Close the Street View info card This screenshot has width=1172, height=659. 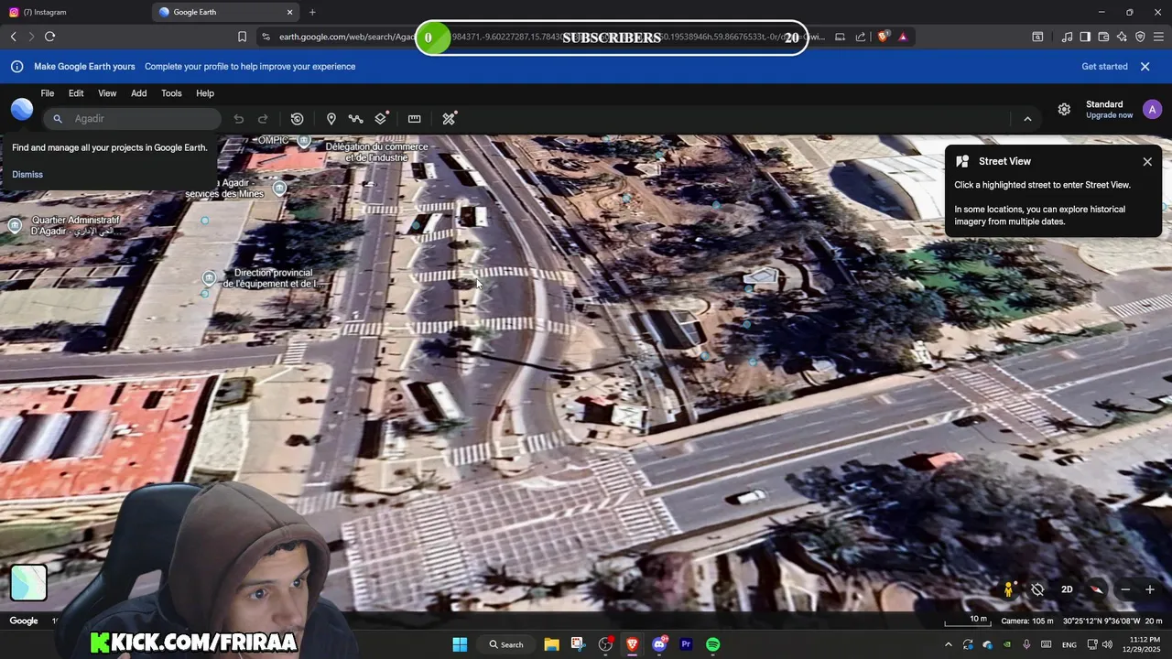[1147, 162]
